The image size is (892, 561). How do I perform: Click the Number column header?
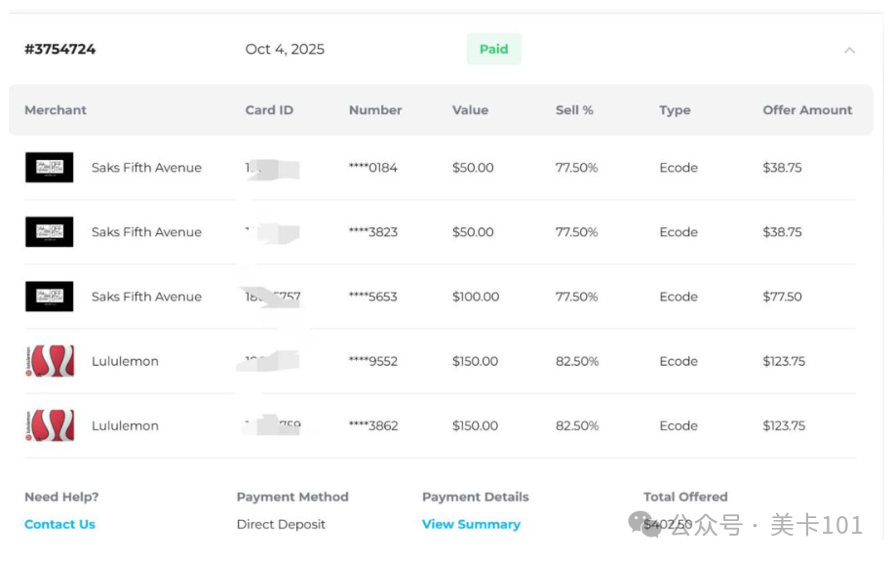coord(375,110)
